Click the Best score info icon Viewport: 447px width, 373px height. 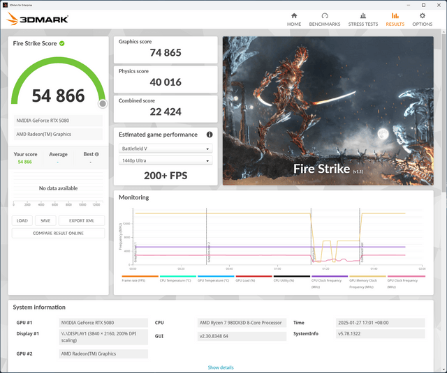(96, 154)
